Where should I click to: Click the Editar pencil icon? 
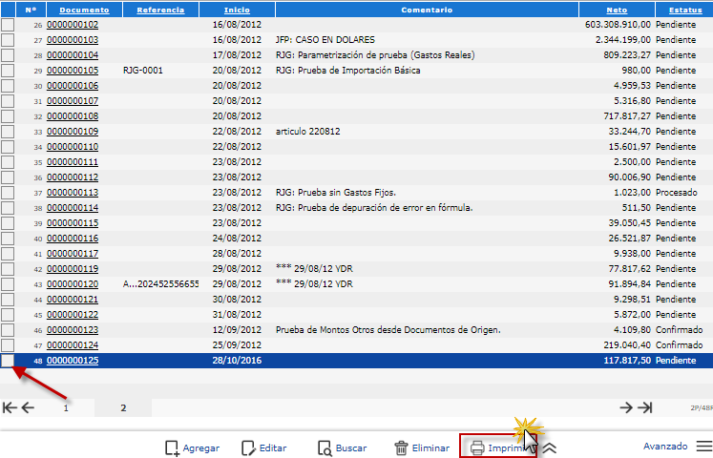248,448
